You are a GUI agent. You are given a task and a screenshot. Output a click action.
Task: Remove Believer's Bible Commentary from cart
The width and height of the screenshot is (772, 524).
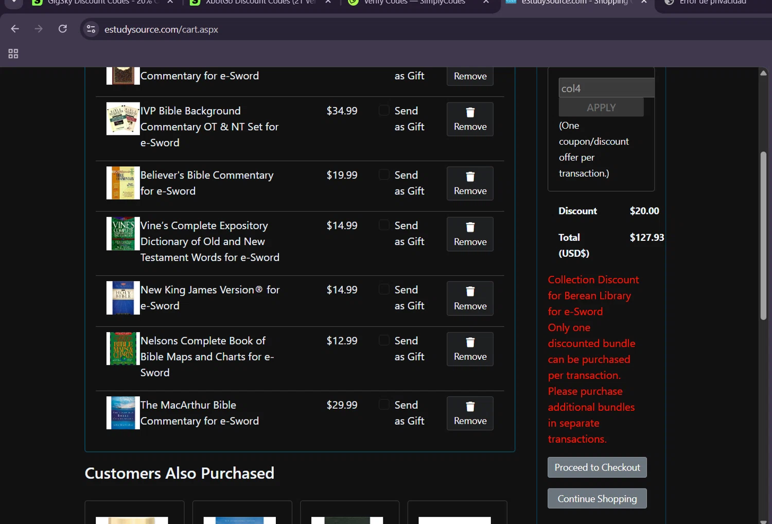click(x=470, y=183)
